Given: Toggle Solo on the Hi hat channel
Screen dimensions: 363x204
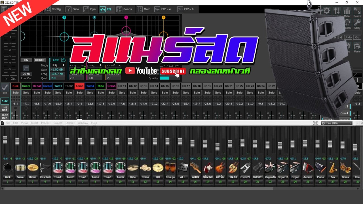Looking at the screenshot, I should (37, 93).
